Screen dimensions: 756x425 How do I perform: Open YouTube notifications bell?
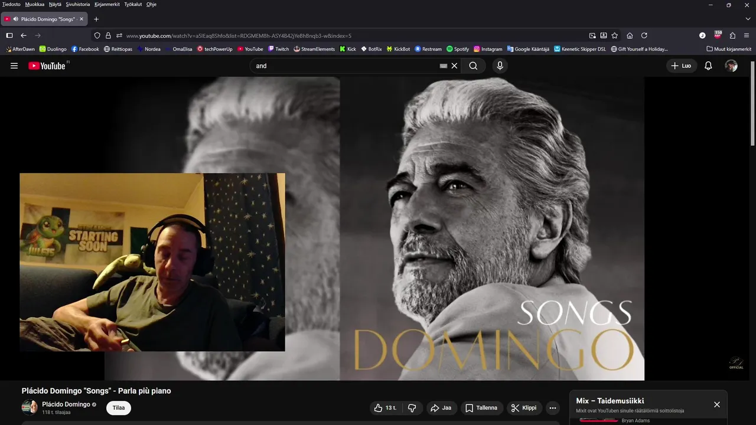(708, 66)
